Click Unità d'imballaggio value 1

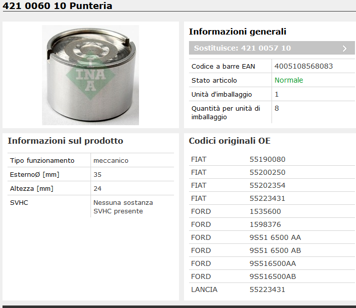point(276,94)
